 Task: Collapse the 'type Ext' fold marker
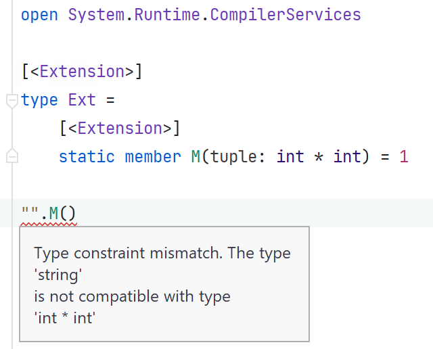click(x=12, y=101)
